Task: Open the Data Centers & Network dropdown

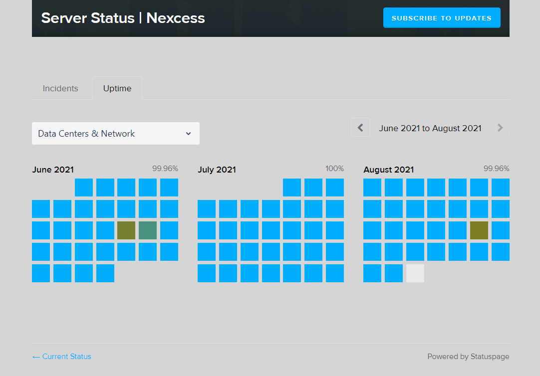Action: click(115, 134)
